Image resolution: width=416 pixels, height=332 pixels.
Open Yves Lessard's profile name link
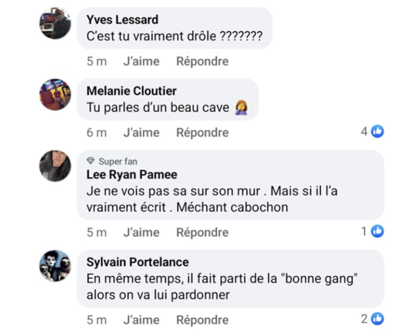[x=122, y=20]
